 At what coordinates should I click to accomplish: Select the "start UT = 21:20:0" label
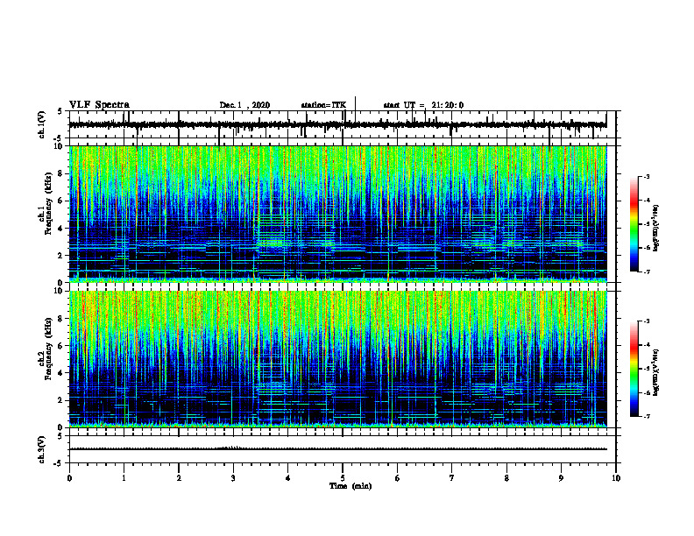(x=423, y=105)
